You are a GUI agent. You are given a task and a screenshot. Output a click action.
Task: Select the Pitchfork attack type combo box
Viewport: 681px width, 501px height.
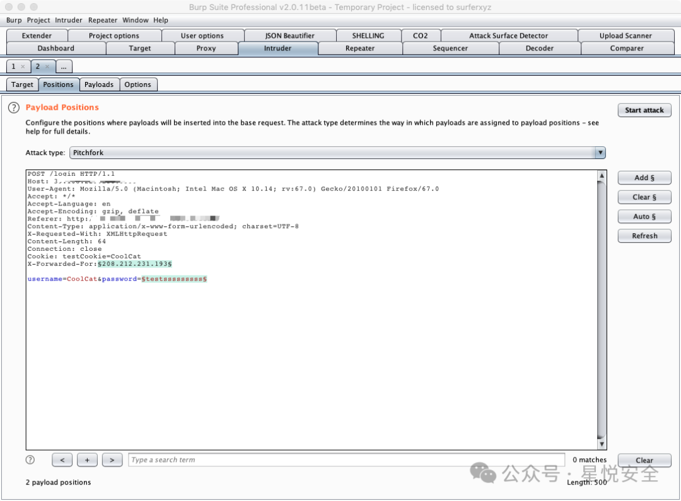[x=337, y=153]
